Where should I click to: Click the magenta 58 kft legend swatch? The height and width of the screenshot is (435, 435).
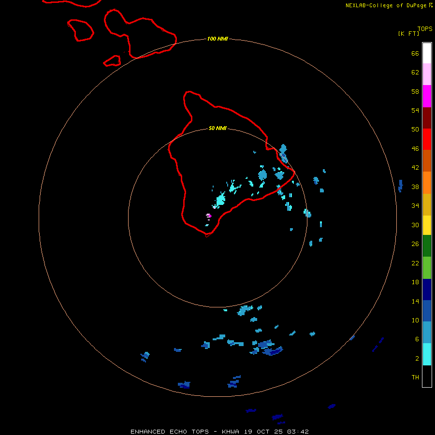427,96
